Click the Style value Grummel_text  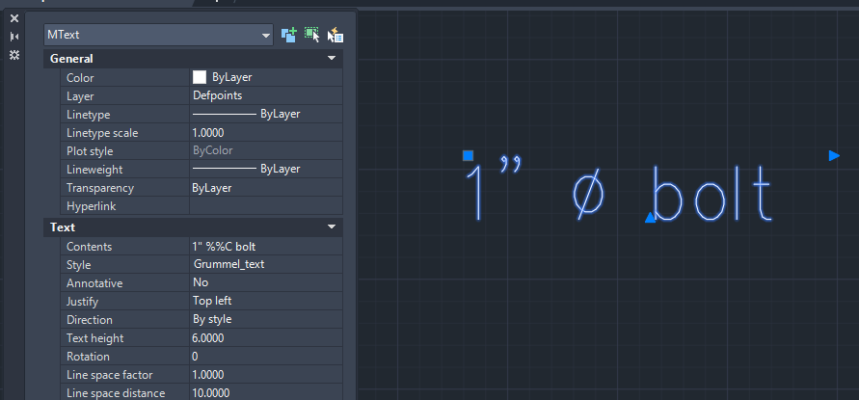(266, 265)
